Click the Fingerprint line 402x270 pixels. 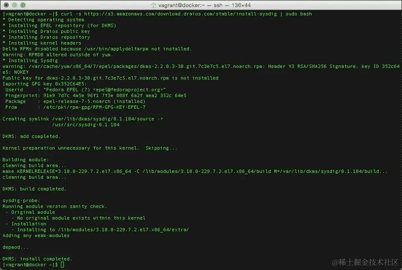[96, 95]
